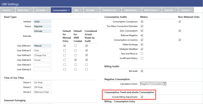Enable Insufficient History for Meters
Viewport: 203px width, 104px height.
click(142, 58)
